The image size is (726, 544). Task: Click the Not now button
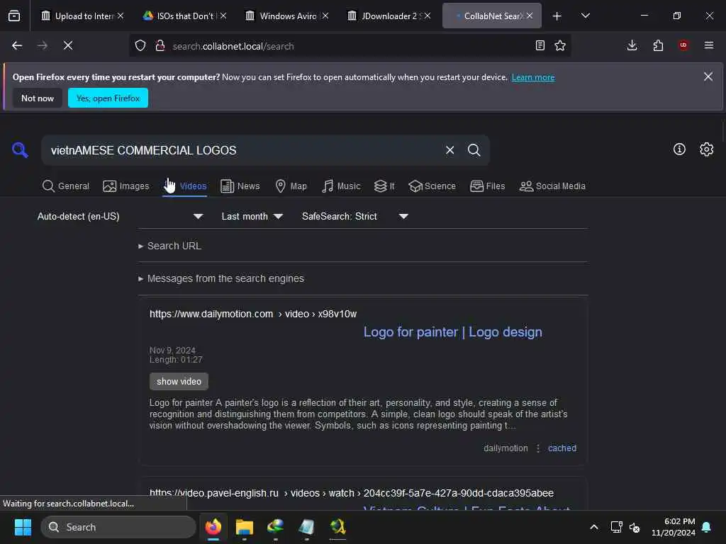(x=38, y=98)
